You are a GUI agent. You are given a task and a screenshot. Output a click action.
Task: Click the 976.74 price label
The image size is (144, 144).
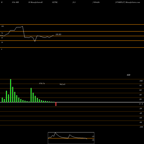coord(42,84)
